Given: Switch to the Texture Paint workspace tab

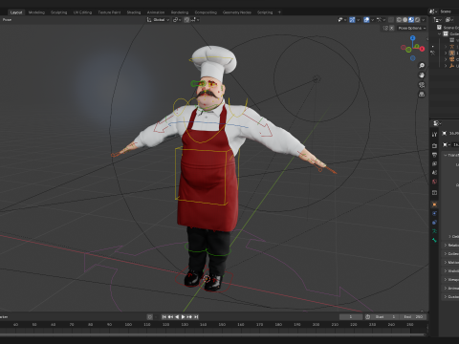Looking at the screenshot, I should [x=109, y=12].
